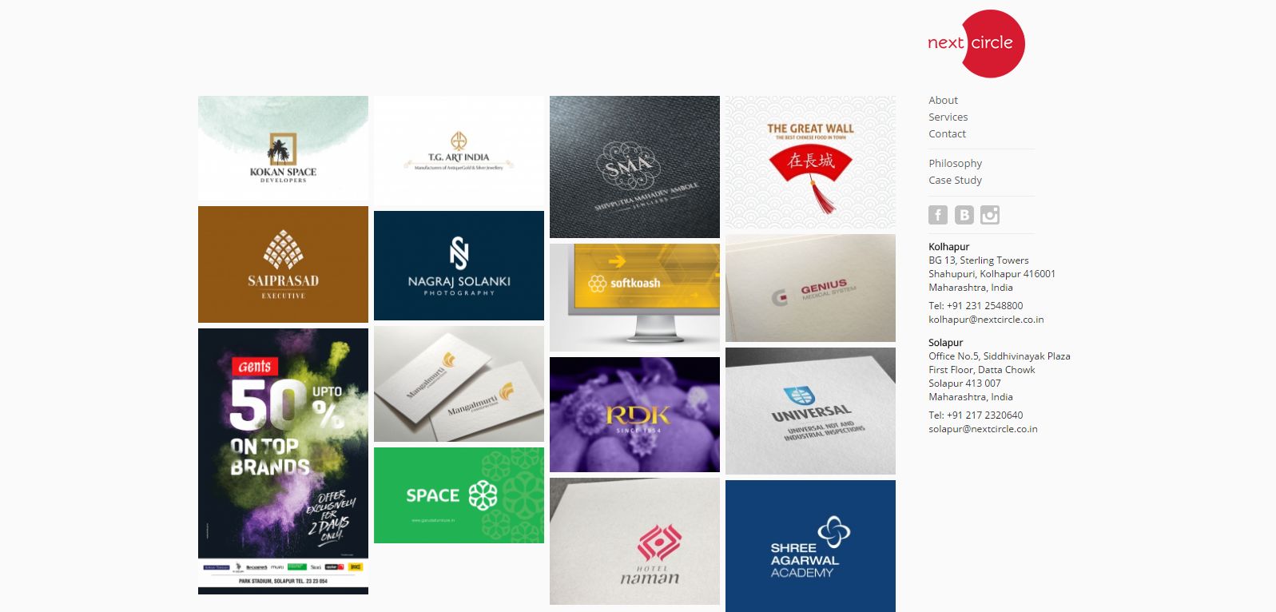The width and height of the screenshot is (1276, 612).
Task: Go to the About page
Action: coord(943,100)
